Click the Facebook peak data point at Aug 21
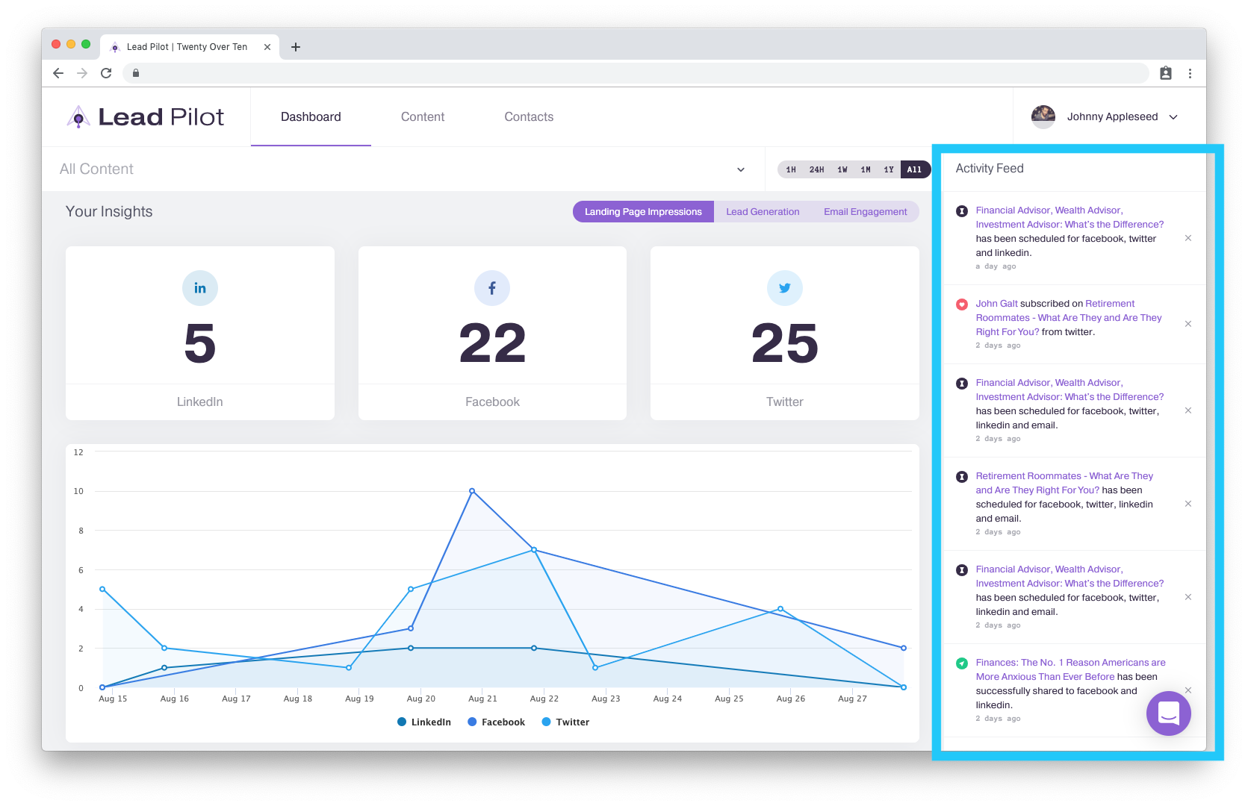This screenshot has width=1248, height=806. (x=472, y=491)
